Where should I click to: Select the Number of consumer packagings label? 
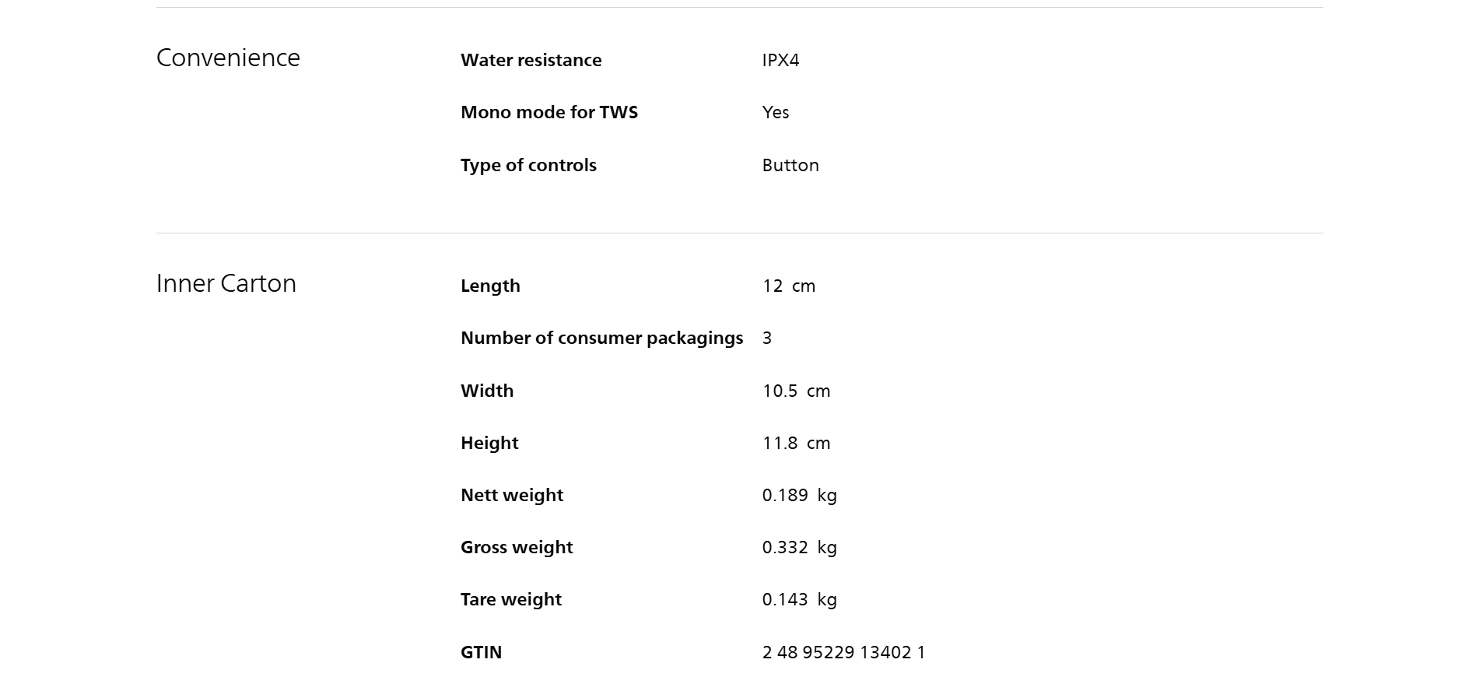(601, 338)
